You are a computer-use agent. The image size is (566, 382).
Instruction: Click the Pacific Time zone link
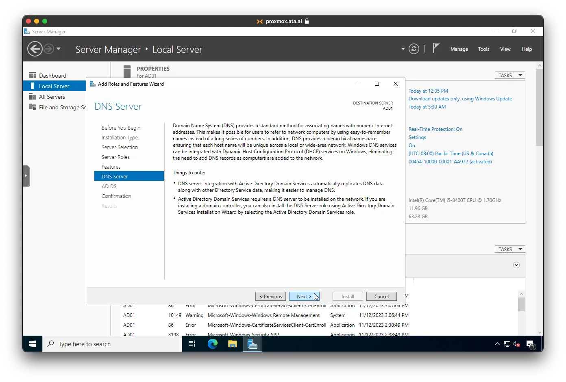tap(451, 154)
